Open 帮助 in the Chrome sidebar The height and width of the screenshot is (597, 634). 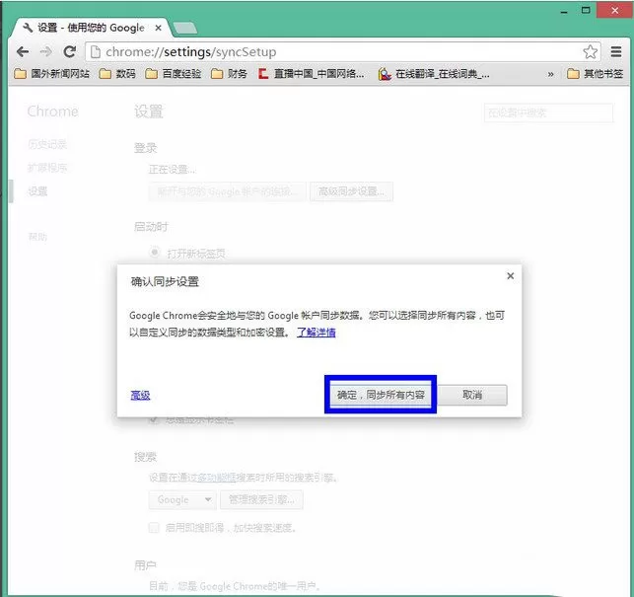click(37, 237)
